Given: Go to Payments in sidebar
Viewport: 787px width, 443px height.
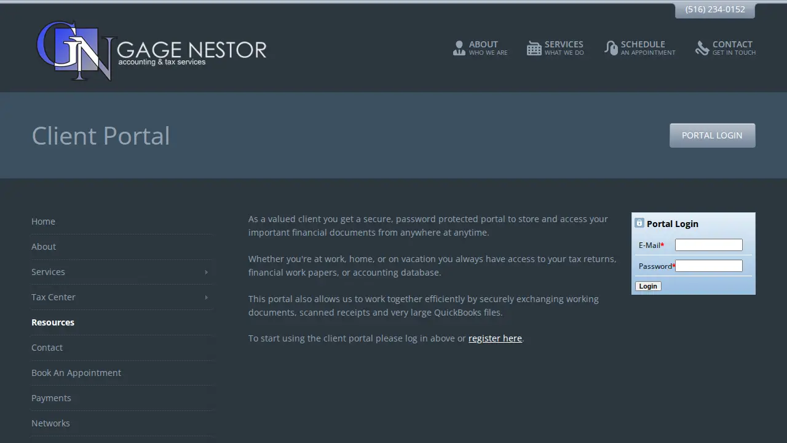Looking at the screenshot, I should (51, 398).
